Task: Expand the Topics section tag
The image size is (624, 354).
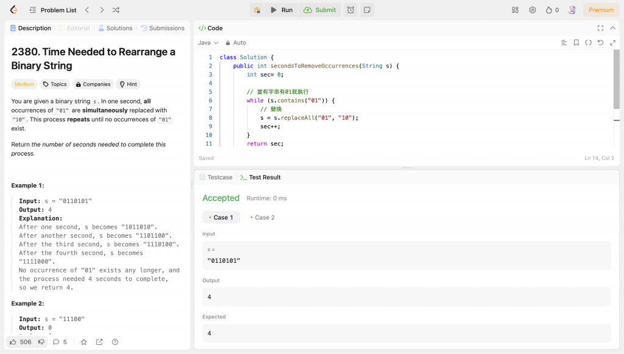Action: tap(54, 85)
